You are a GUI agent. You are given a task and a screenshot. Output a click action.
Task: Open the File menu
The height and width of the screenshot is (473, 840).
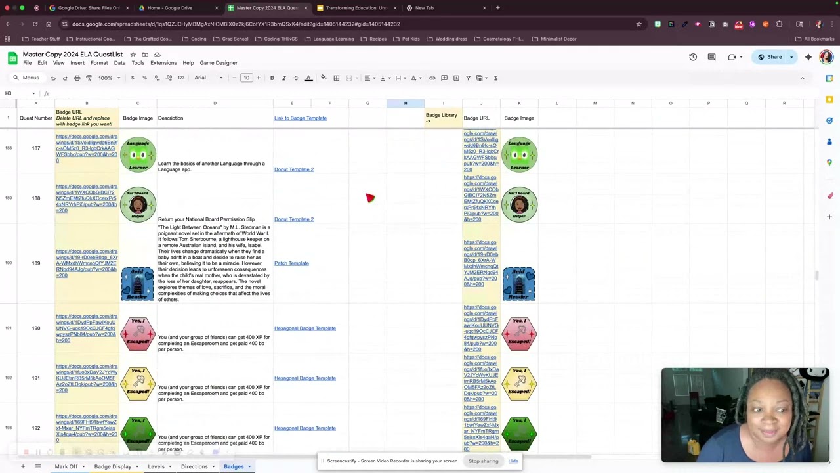tap(28, 63)
